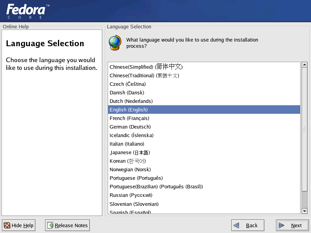This screenshot has width=311, height=233.
Task: Open the Release Notes button label
Action: 71,225
